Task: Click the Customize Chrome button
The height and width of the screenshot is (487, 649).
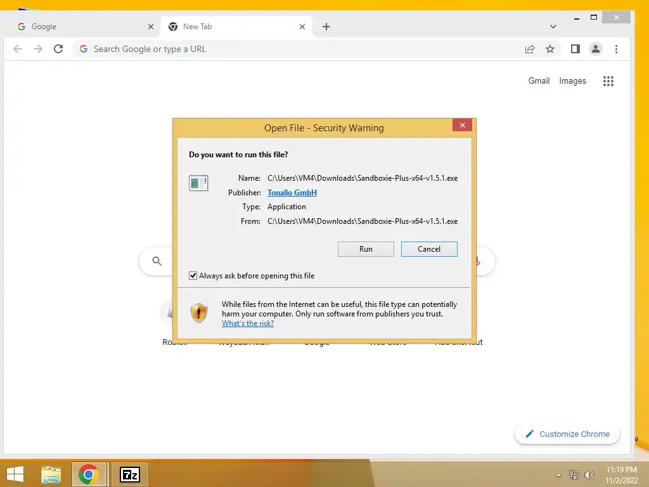Action: click(567, 434)
